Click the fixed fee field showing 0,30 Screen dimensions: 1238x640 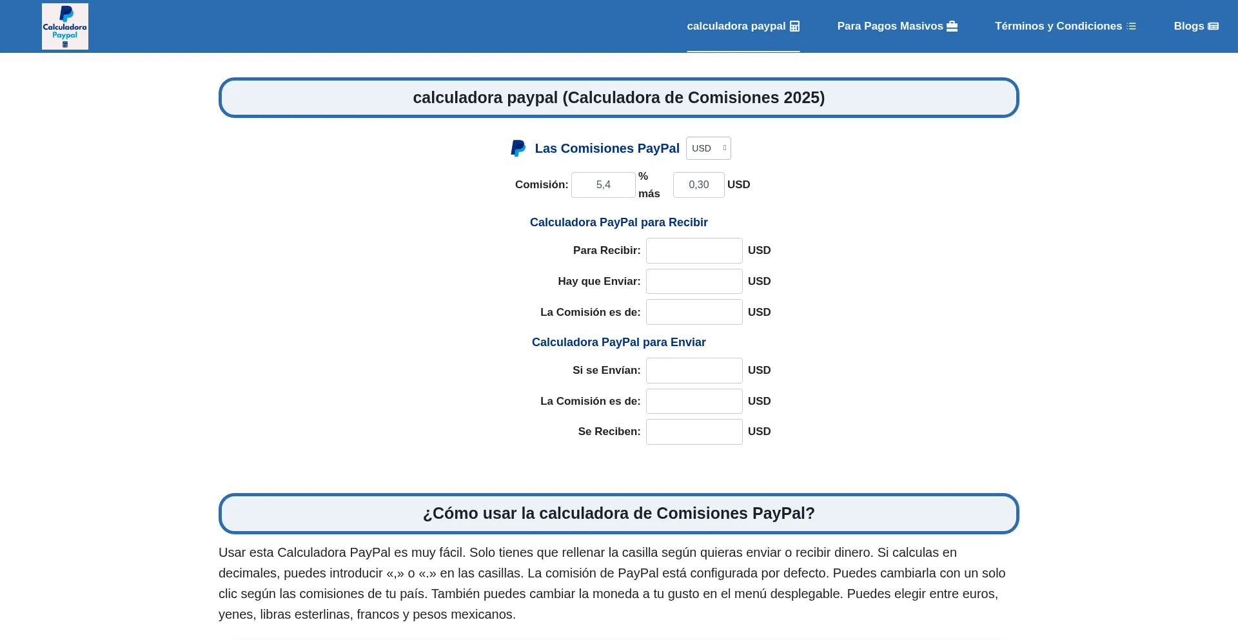pos(698,184)
